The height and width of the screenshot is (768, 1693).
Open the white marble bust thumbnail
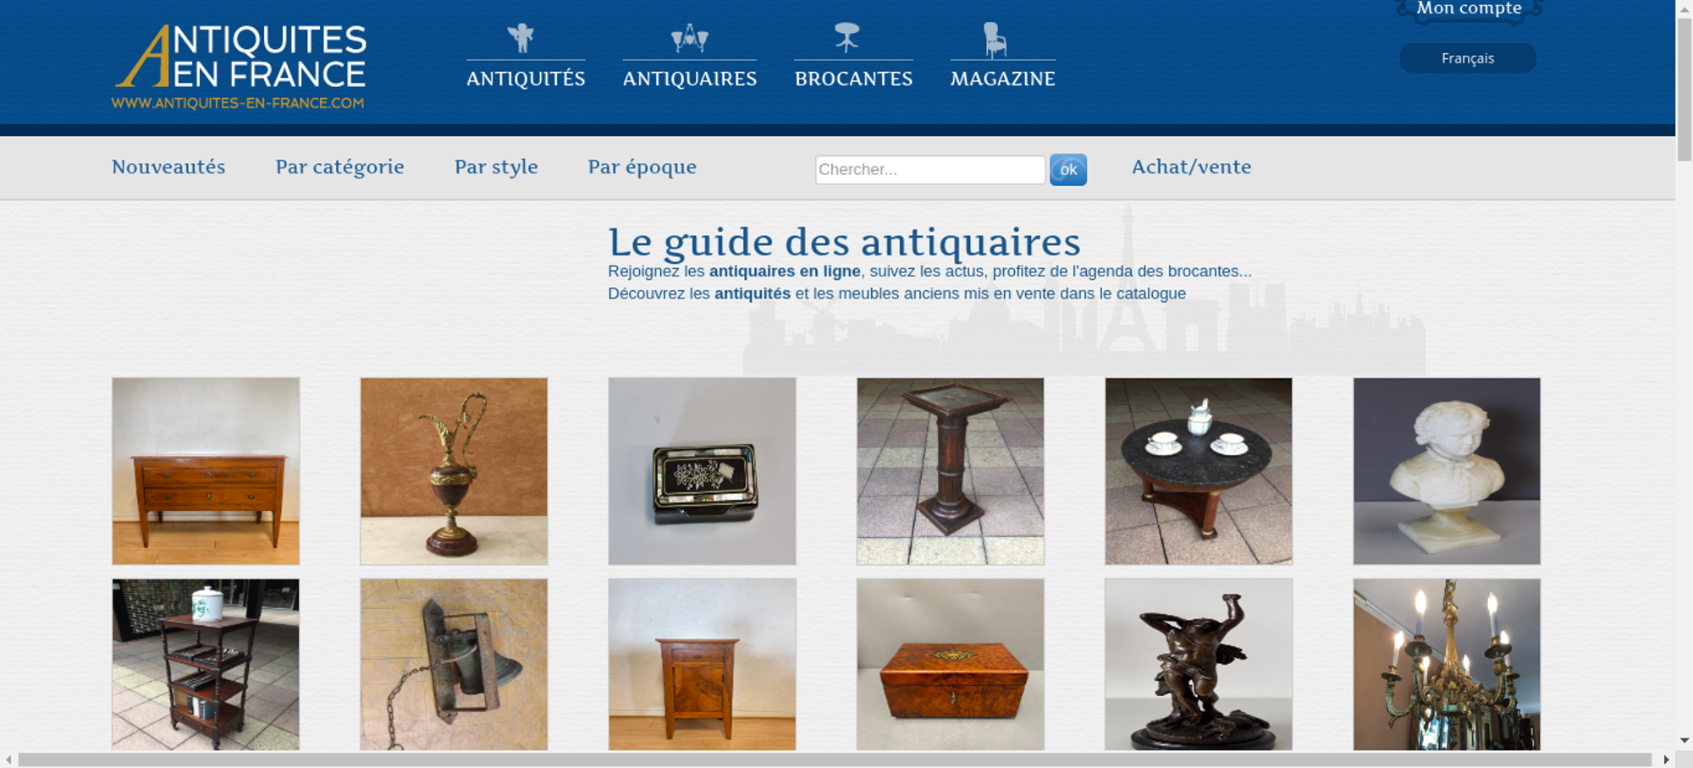(1447, 471)
